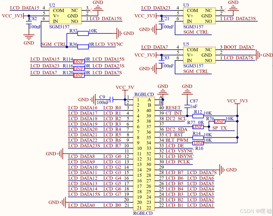273x216 pixels.
Task: Click the LCD_DATA7 label at U5 pin 4
Action: click(x=154, y=47)
